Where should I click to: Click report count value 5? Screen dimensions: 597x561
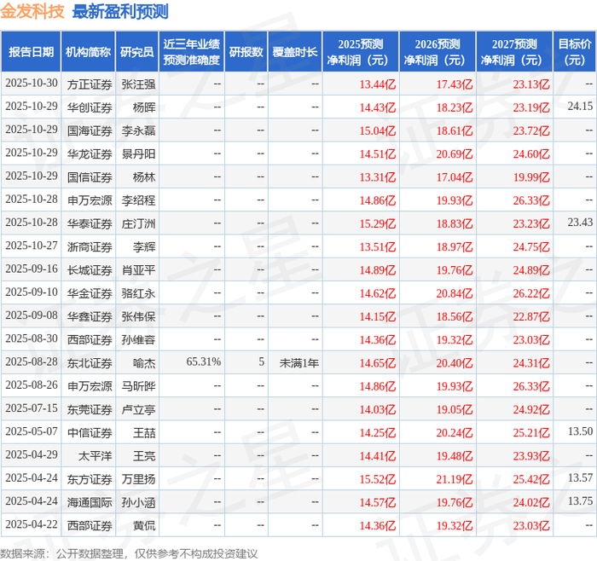(261, 361)
